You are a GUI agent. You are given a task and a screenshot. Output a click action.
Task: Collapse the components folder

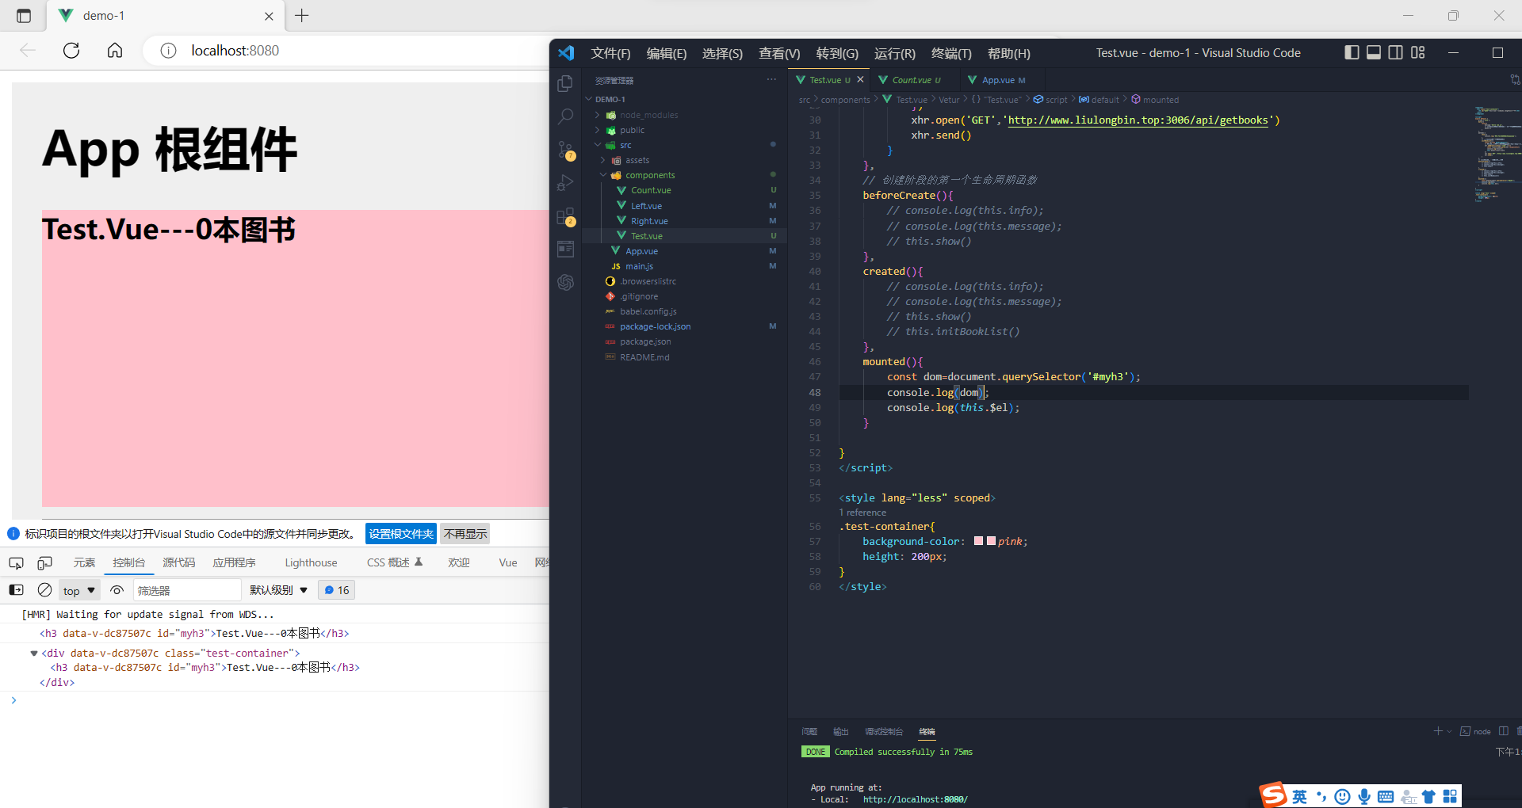(x=603, y=175)
